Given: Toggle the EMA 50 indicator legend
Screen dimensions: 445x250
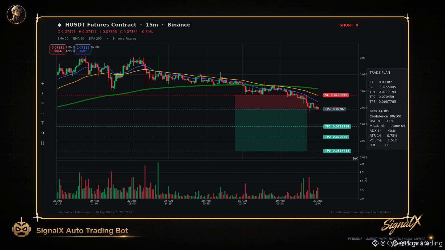Looking at the screenshot, I should (x=79, y=39).
